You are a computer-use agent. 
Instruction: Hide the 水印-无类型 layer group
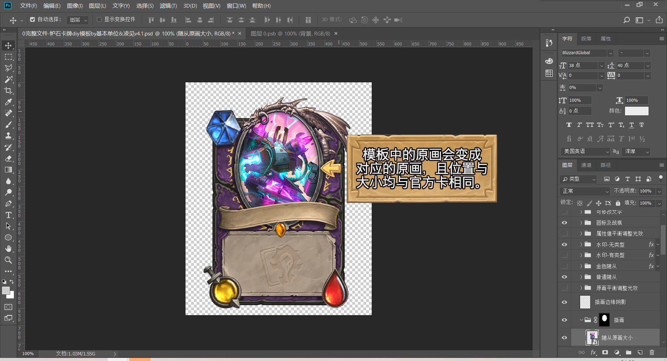tap(565, 245)
